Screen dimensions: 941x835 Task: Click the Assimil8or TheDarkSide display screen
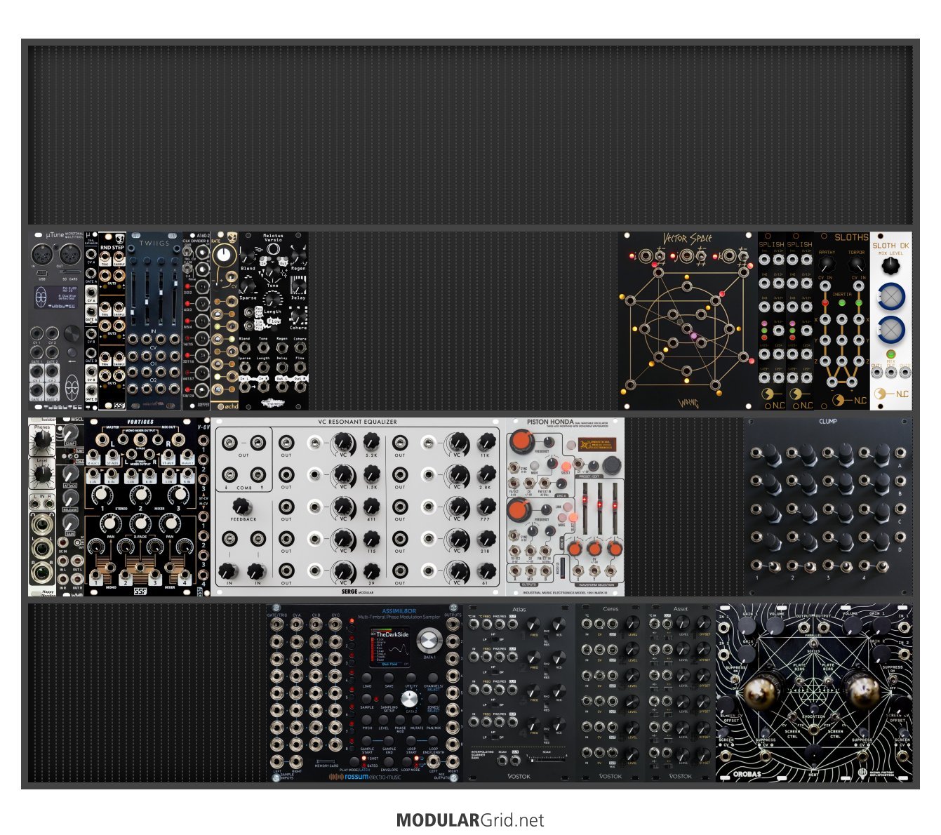pos(390,647)
